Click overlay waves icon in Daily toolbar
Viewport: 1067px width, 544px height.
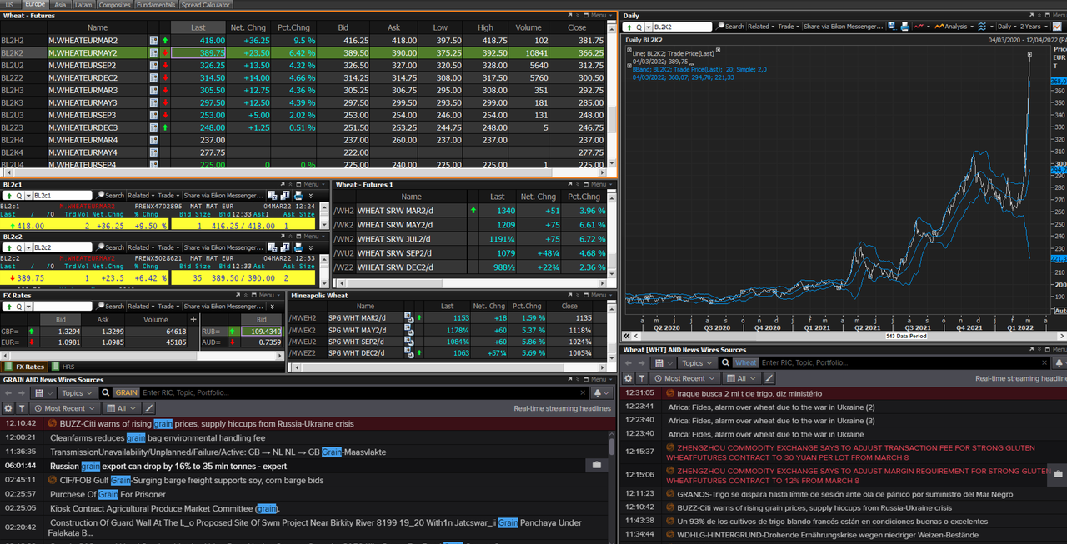[x=982, y=27]
